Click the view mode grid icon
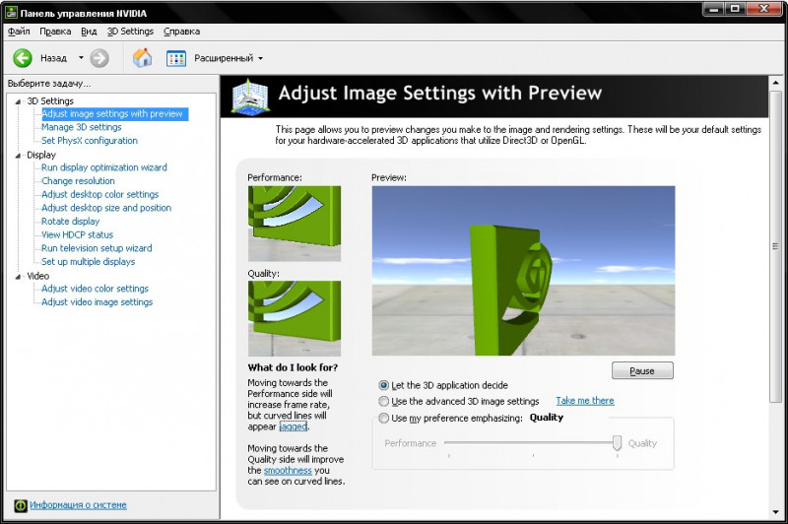788x524 pixels. (x=176, y=58)
